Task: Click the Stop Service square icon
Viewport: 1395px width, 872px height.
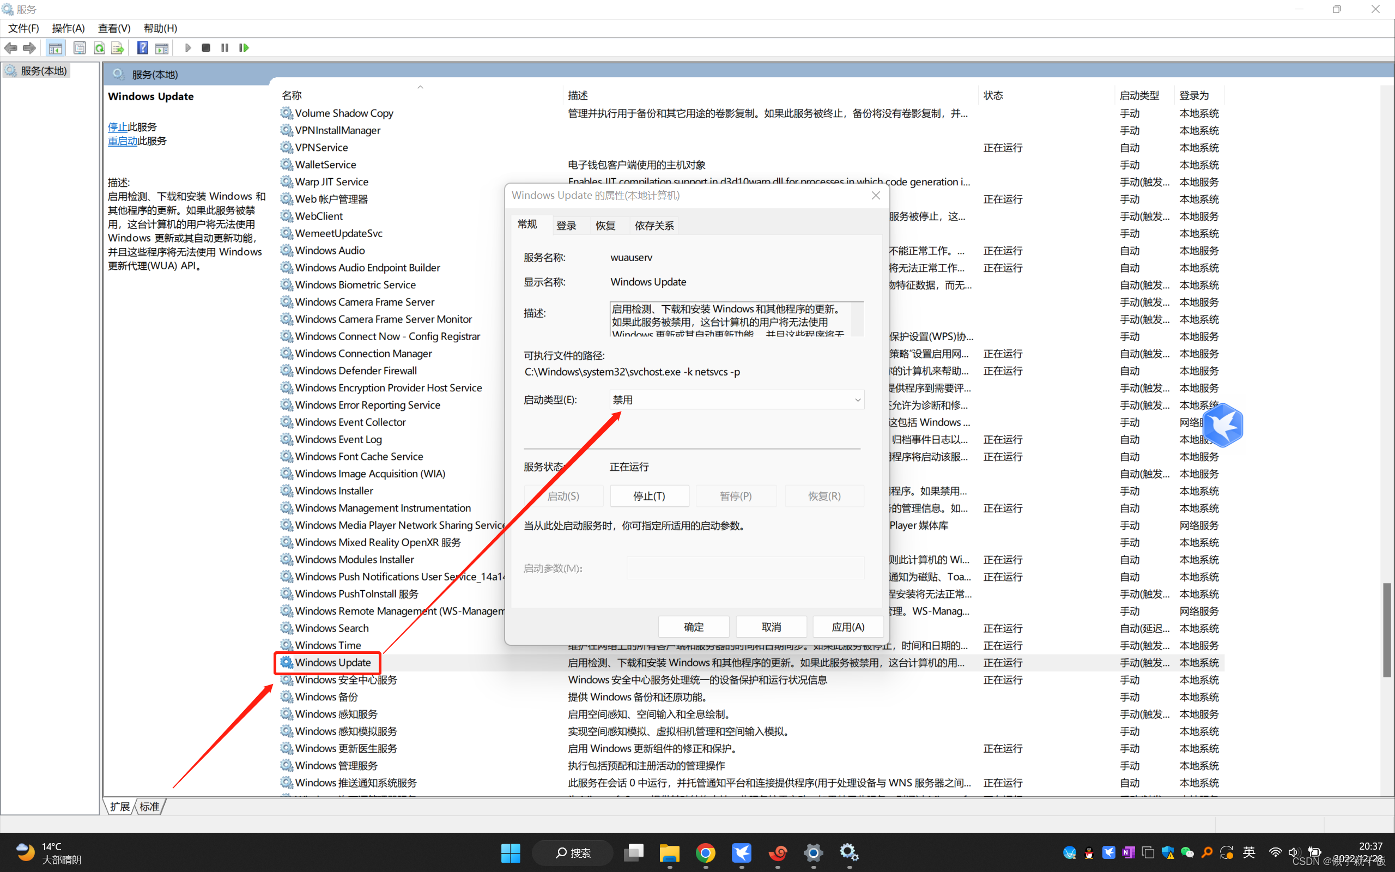Action: [x=206, y=48]
